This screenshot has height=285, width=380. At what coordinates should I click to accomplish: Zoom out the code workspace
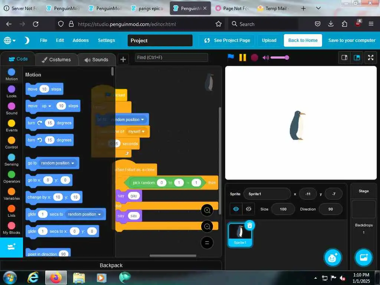point(207,226)
